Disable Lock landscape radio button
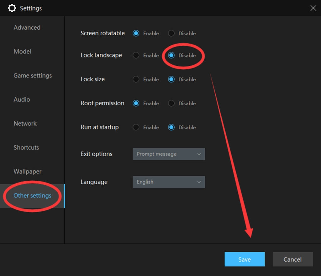The width and height of the screenshot is (321, 276). [171, 55]
